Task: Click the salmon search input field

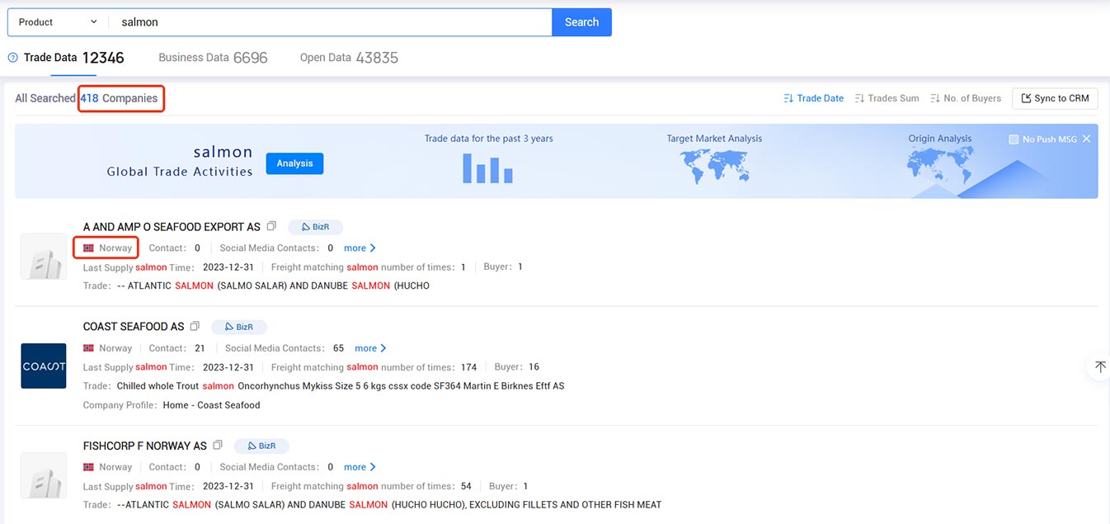Action: tap(330, 22)
